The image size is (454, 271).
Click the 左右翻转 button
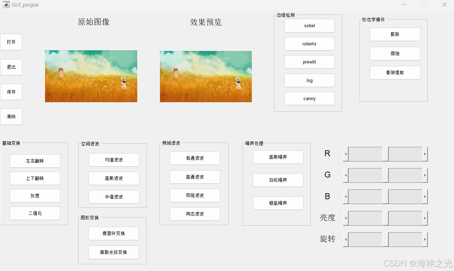35,161
